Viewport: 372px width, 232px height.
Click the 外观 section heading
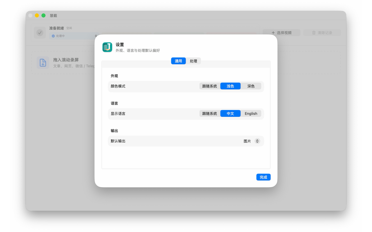click(114, 76)
